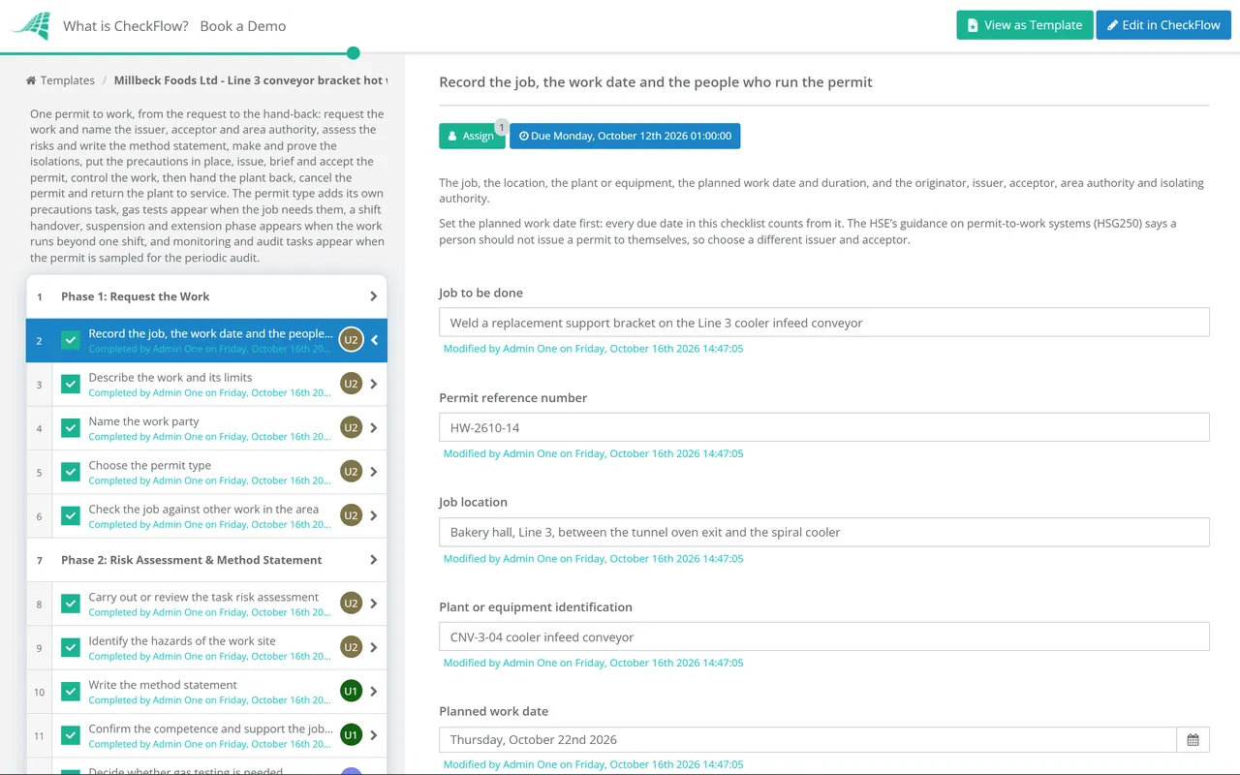This screenshot has width=1240, height=775.
Task: Open 'Name the work party' via its chevron
Action: [x=374, y=428]
